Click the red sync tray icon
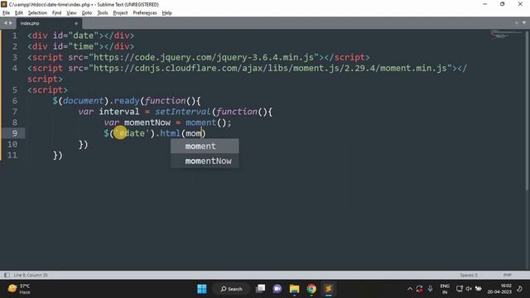Screen dimensions: 530x298 pos(420,289)
